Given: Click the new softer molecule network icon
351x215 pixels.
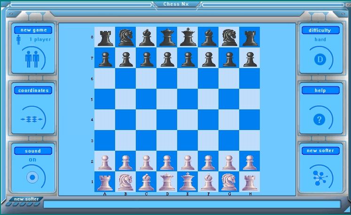Looking at the screenshot, I should point(320,178).
